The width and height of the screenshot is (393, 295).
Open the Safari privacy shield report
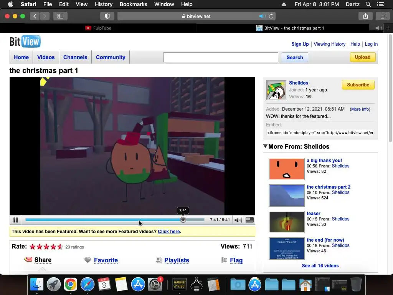tap(107, 16)
